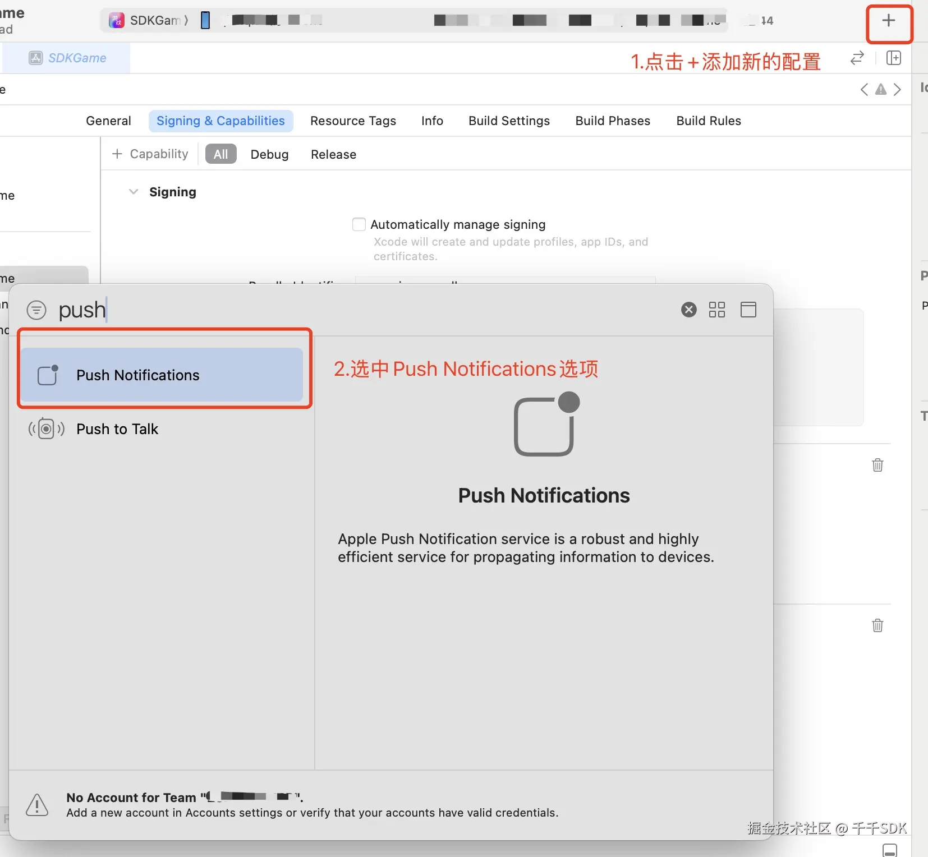Click the Push to Talk capability icon
Image resolution: width=928 pixels, height=857 pixels.
coord(47,429)
